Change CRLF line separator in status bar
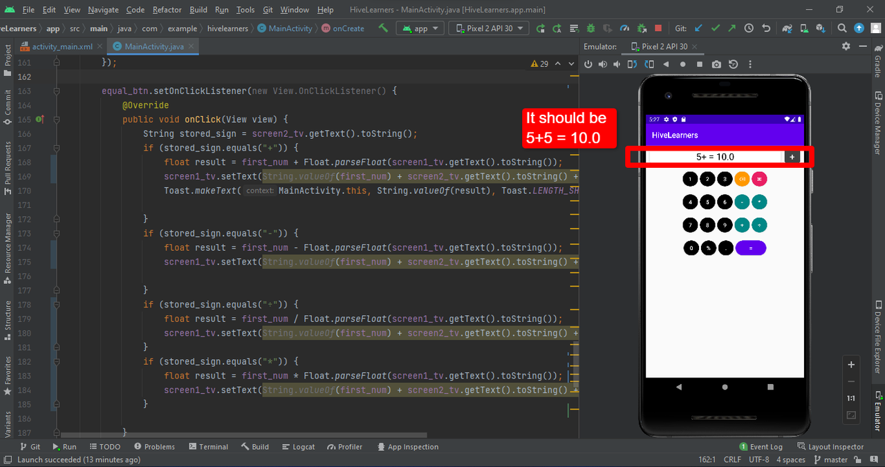The height and width of the screenshot is (467, 885). (x=732, y=459)
